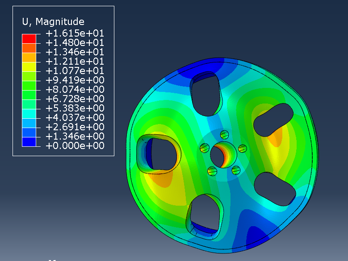Click the legend value +1.480e+01
This screenshot has height=261, width=348.
click(75, 43)
